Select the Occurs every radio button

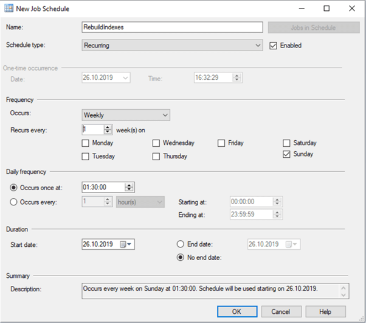[14, 202]
